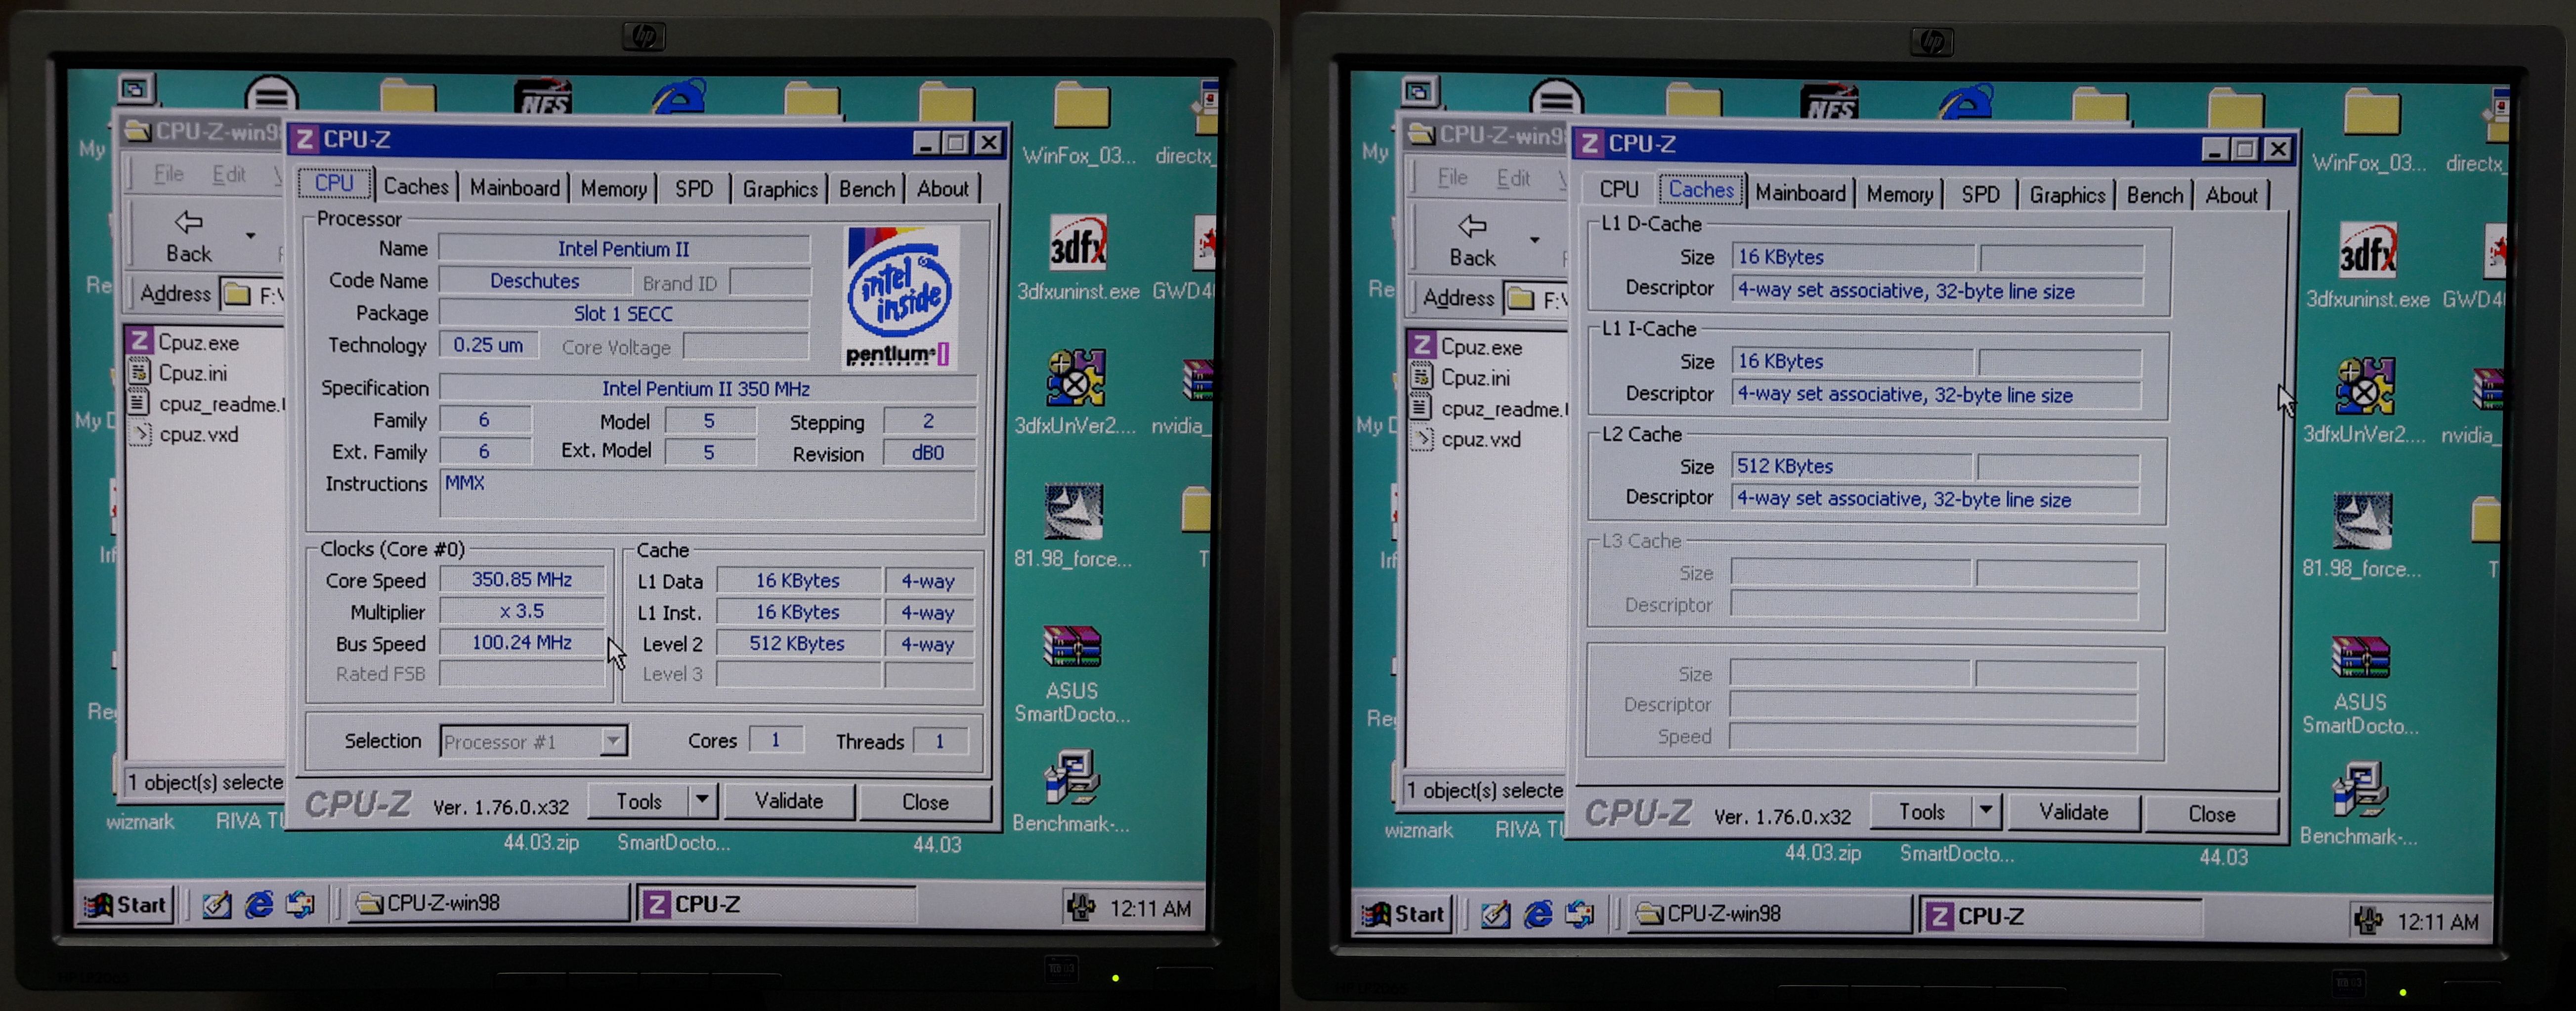Click Address field in right monitor Explorer
The width and height of the screenshot is (2576, 1011).
tap(1535, 298)
